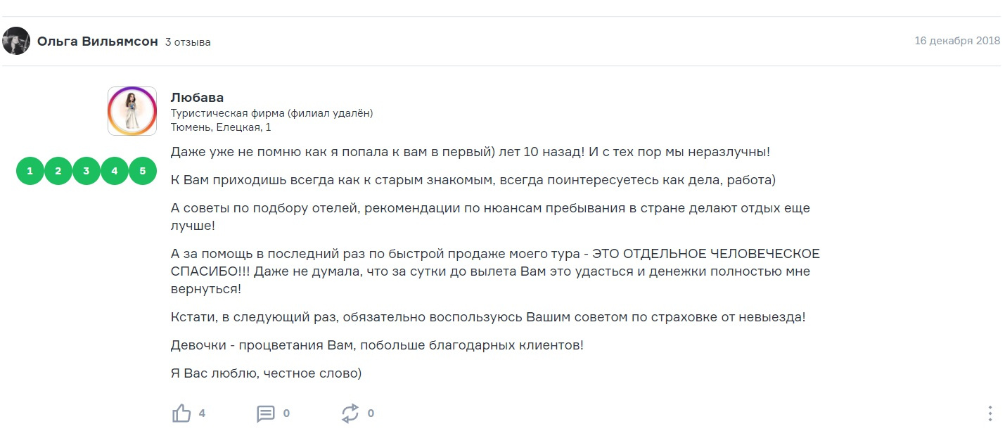Viewport: 1005px width, 443px height.
Task: Select rating circle number 2
Action: [58, 171]
